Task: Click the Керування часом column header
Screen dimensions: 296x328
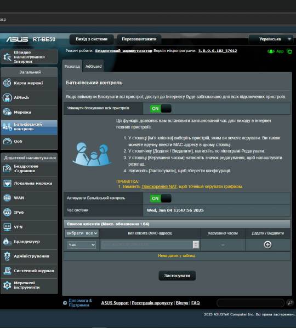Action: point(223,233)
